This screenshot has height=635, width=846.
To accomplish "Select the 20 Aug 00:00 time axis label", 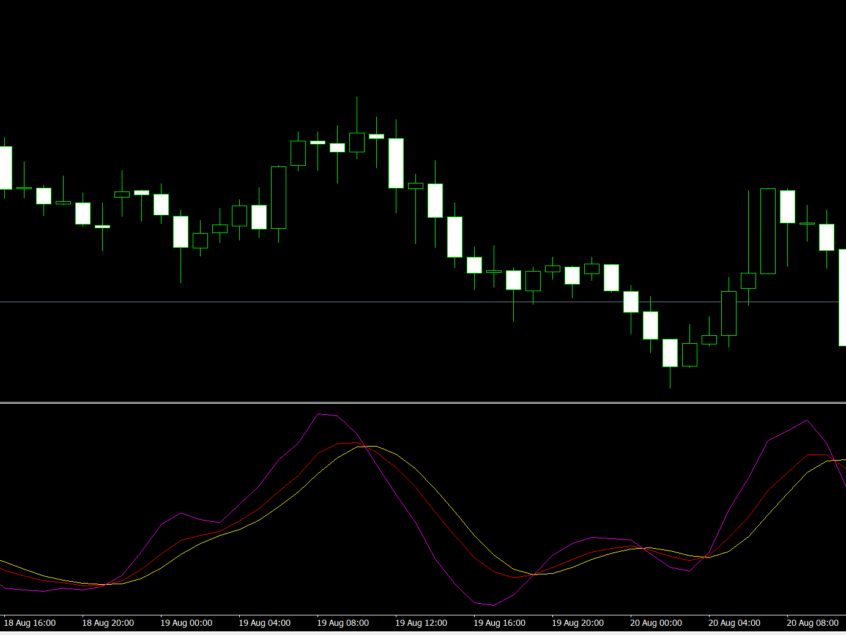I will tap(656, 623).
